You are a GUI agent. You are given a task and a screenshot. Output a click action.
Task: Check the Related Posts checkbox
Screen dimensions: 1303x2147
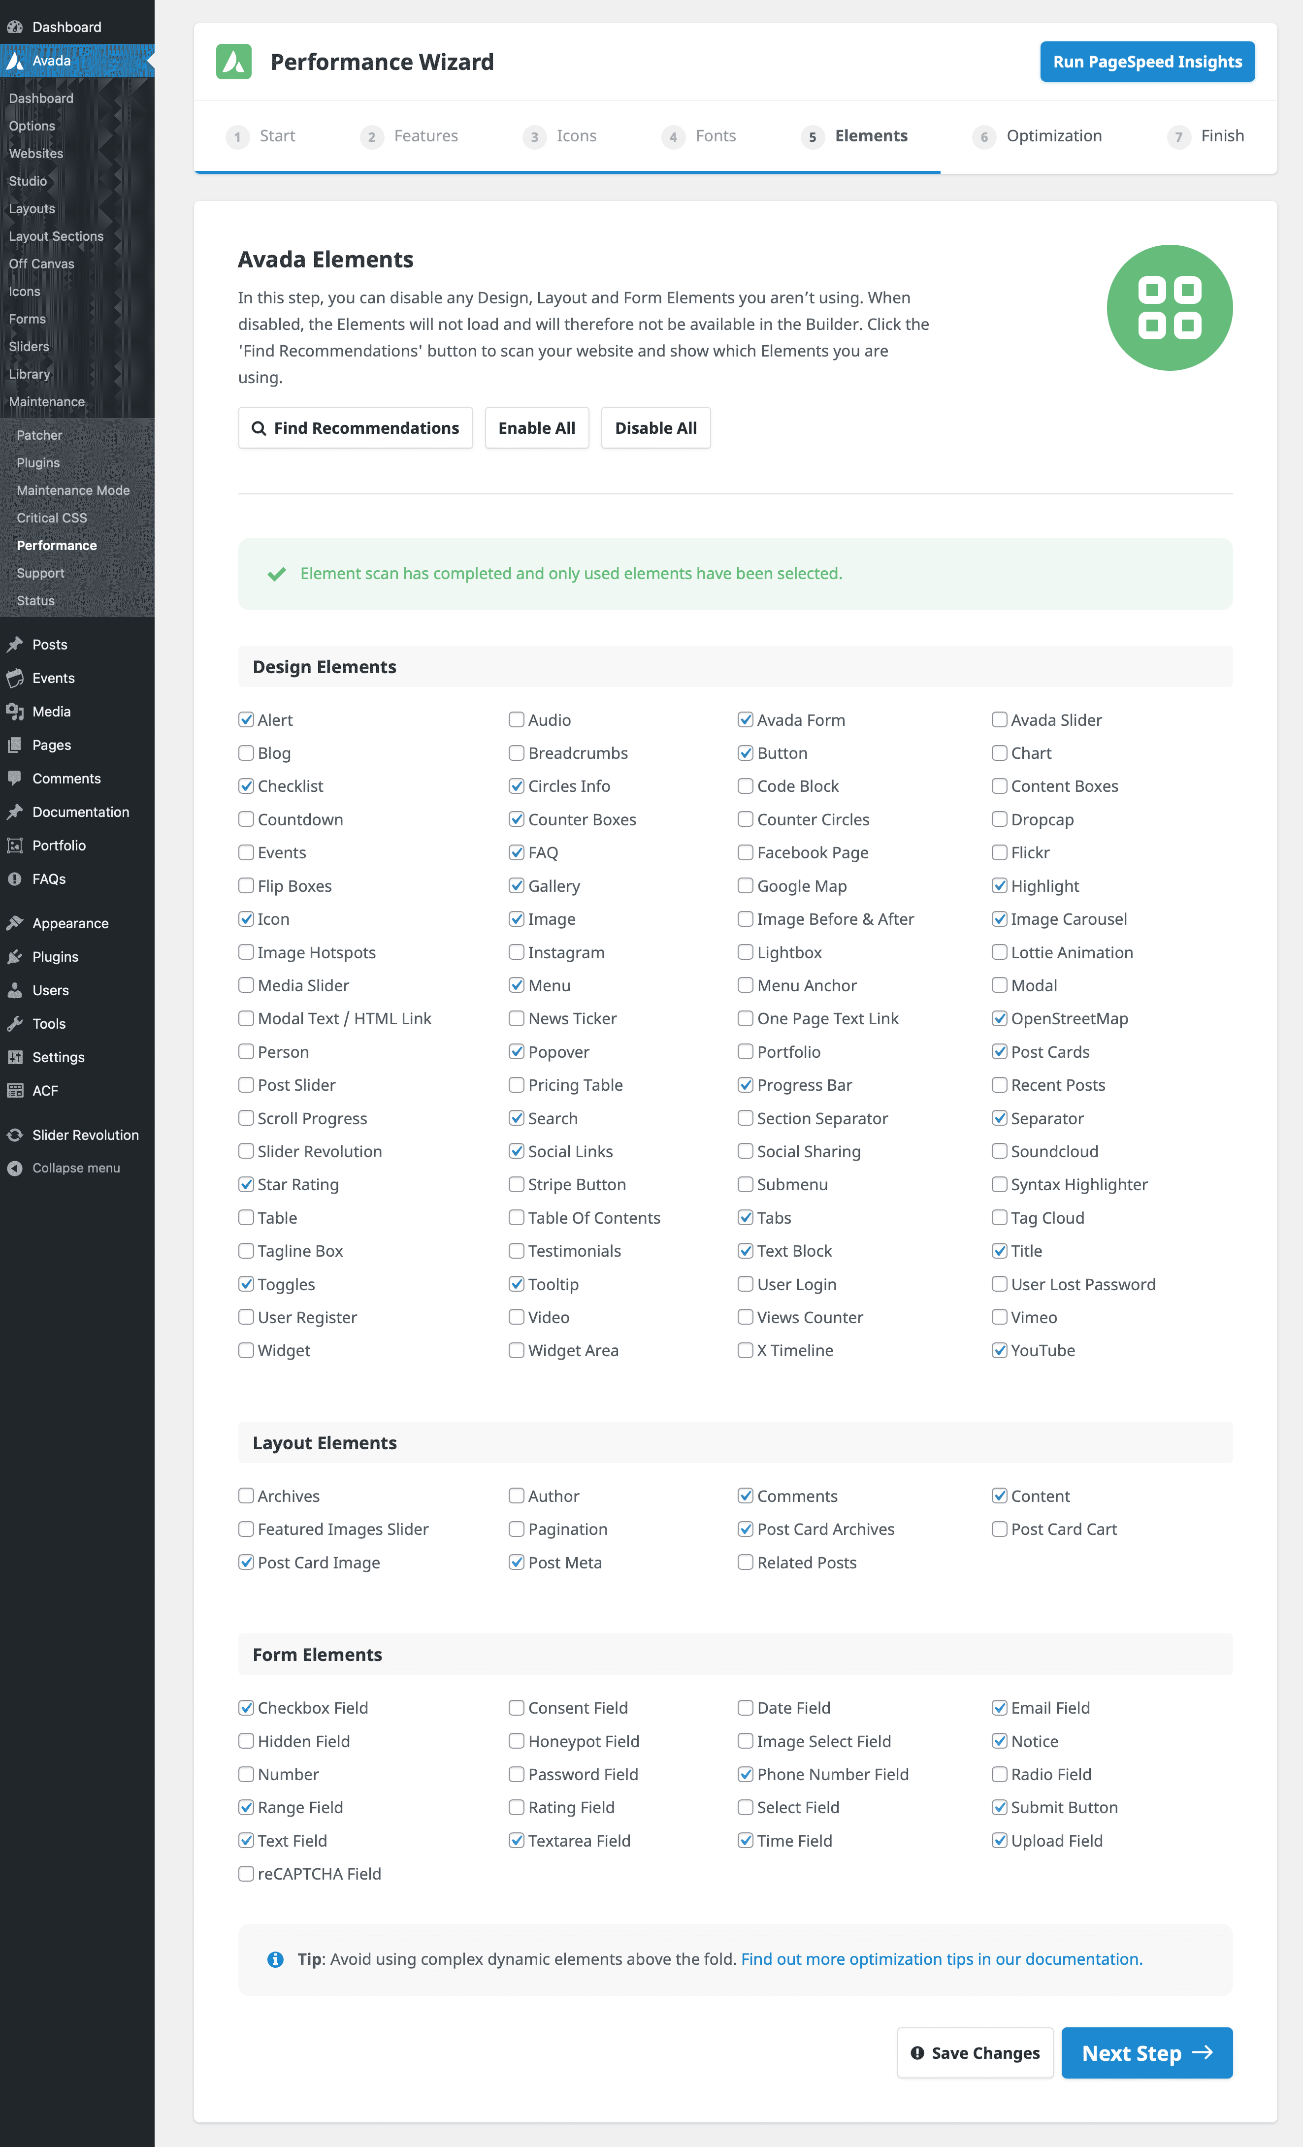coord(745,1561)
